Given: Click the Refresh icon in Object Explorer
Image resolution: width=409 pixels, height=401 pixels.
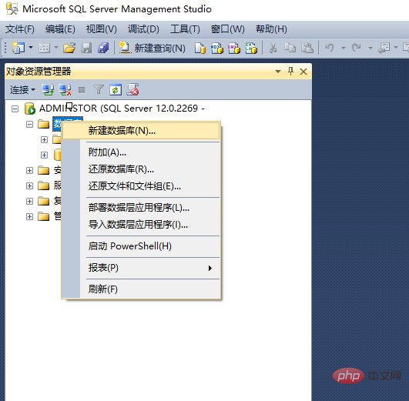Looking at the screenshot, I should click(116, 90).
